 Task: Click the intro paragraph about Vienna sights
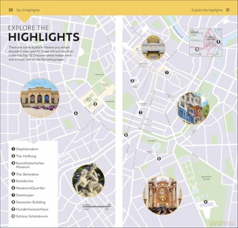pos(41,54)
